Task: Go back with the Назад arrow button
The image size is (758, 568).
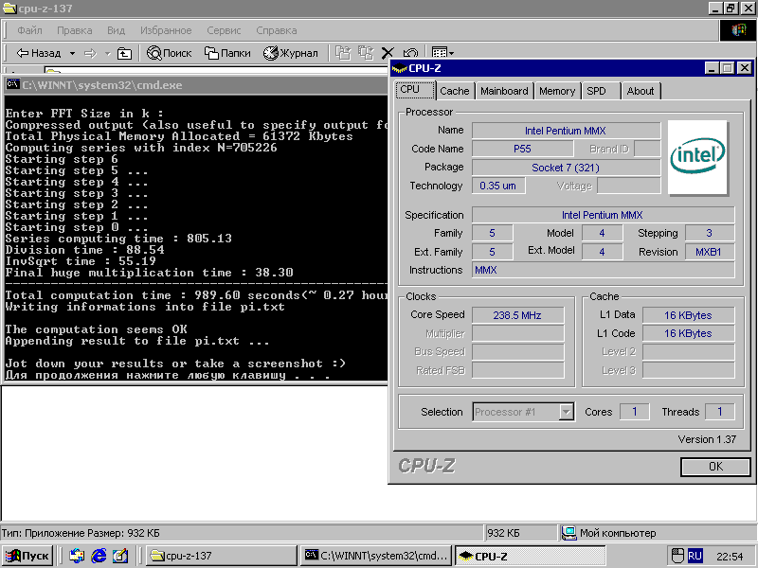Action: coord(39,53)
